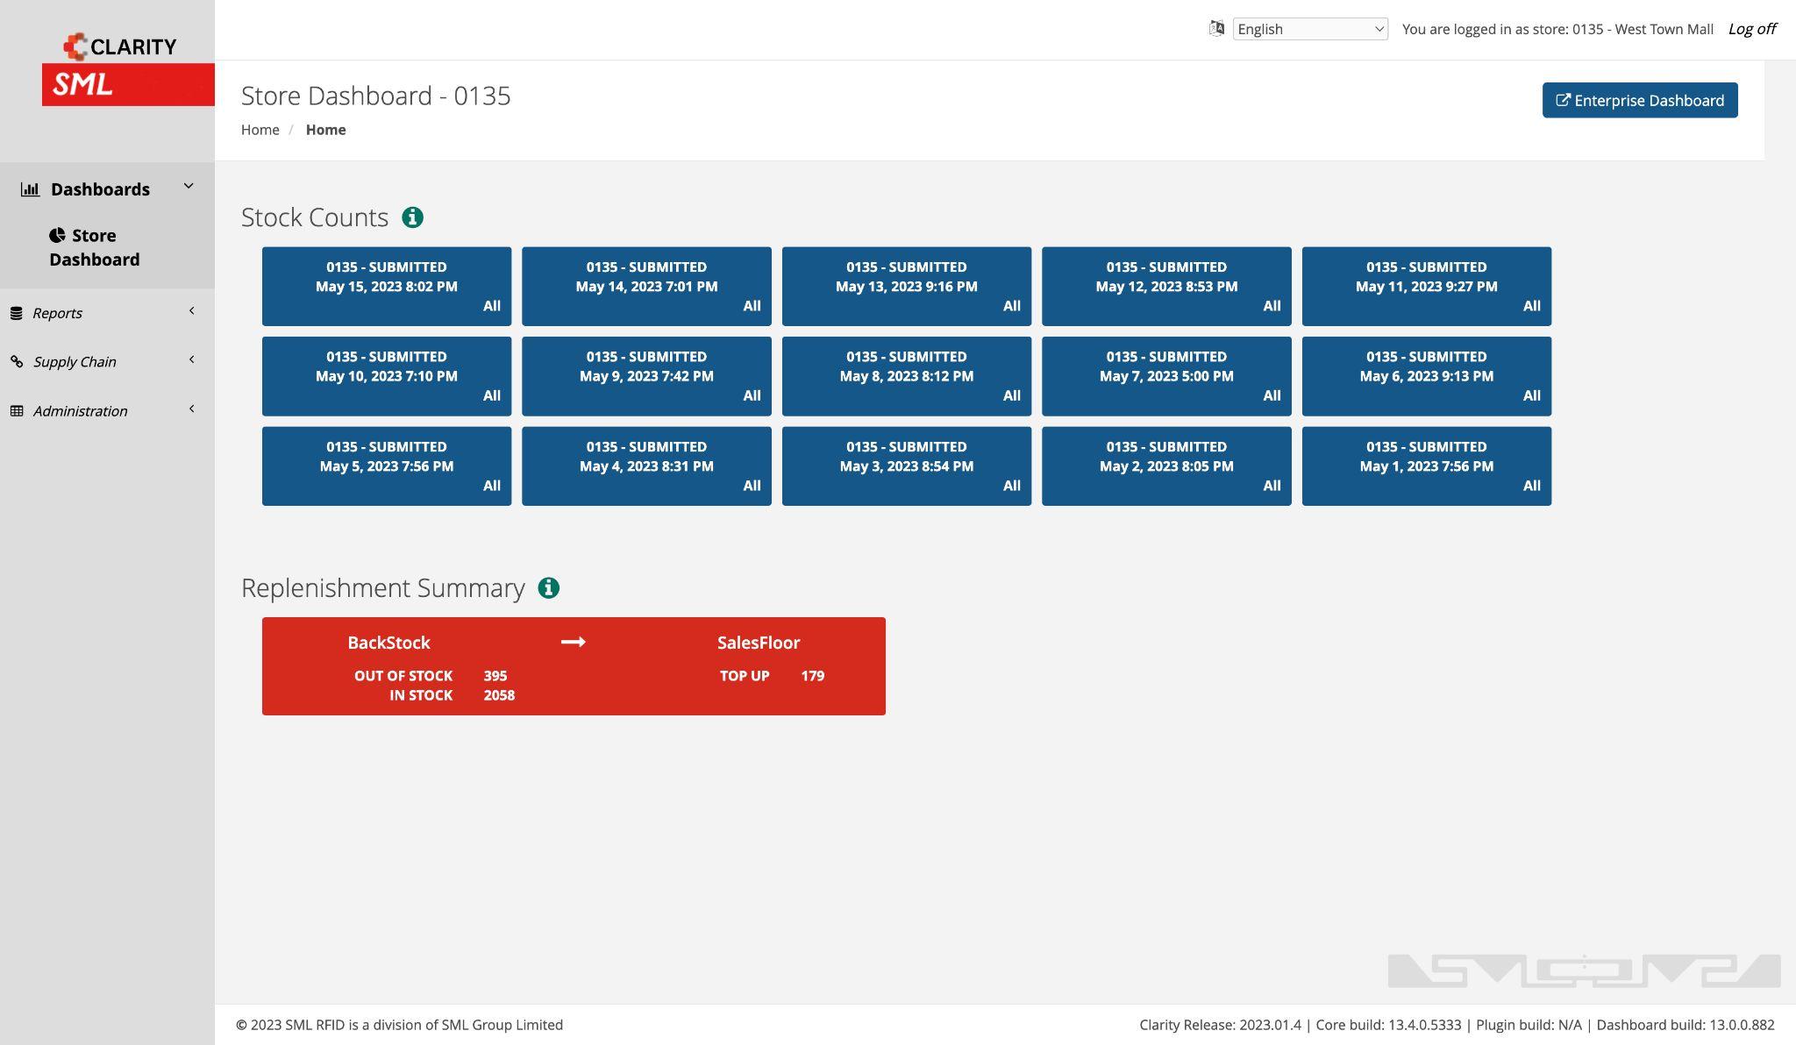
Task: Open the red BackStock to SalesFloor replenishment tile
Action: click(574, 666)
